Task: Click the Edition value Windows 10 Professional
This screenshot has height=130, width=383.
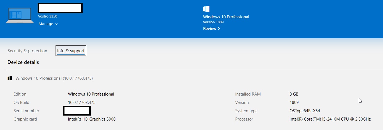Action: (91, 94)
